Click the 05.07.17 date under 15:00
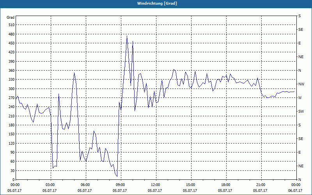 coord(190,191)
